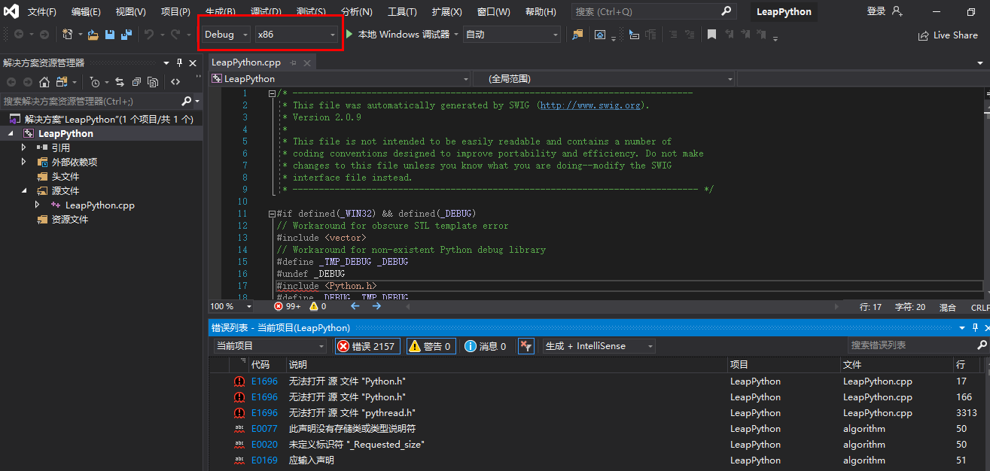This screenshot has height=471, width=990.
Task: Toggle the 警告 0 filter in error list
Action: (x=431, y=345)
